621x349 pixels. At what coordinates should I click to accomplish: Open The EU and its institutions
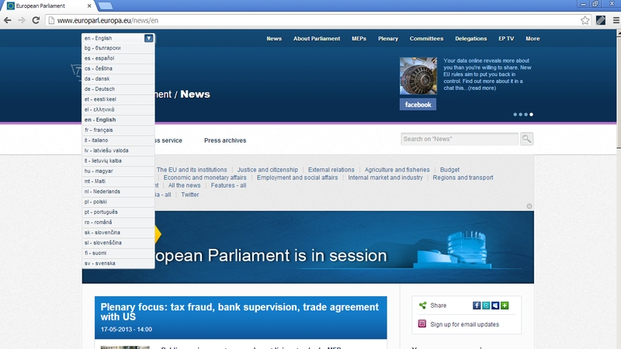click(x=192, y=170)
